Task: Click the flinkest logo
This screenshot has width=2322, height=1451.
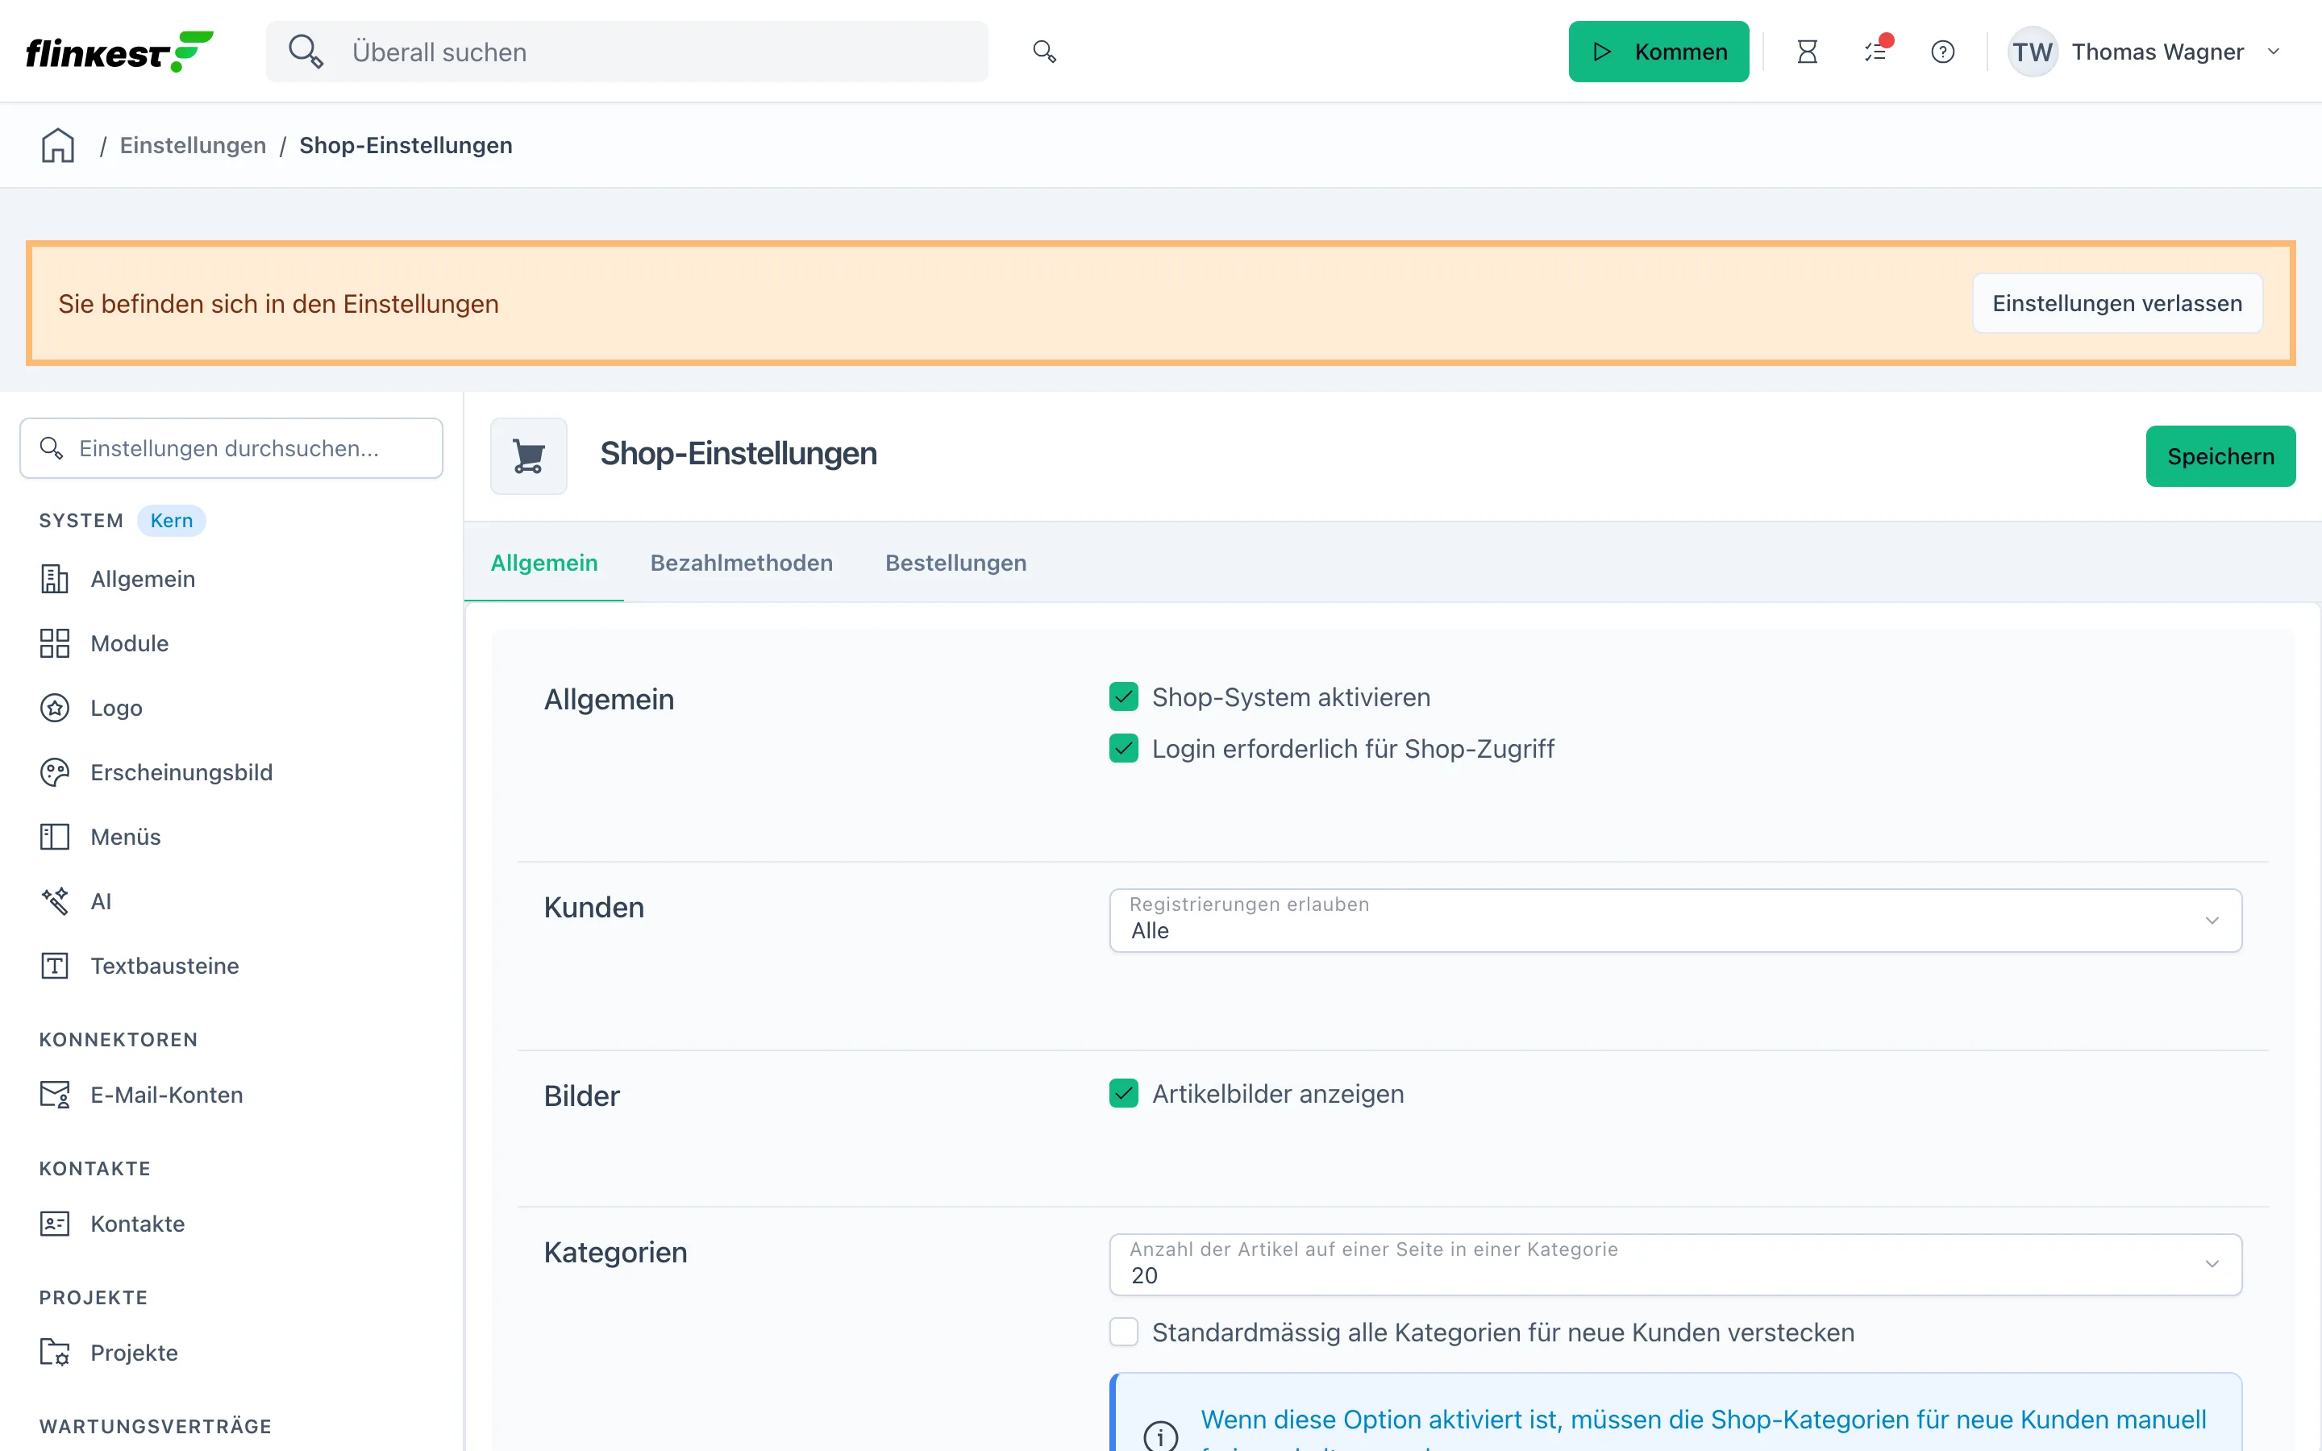Action: coord(119,52)
